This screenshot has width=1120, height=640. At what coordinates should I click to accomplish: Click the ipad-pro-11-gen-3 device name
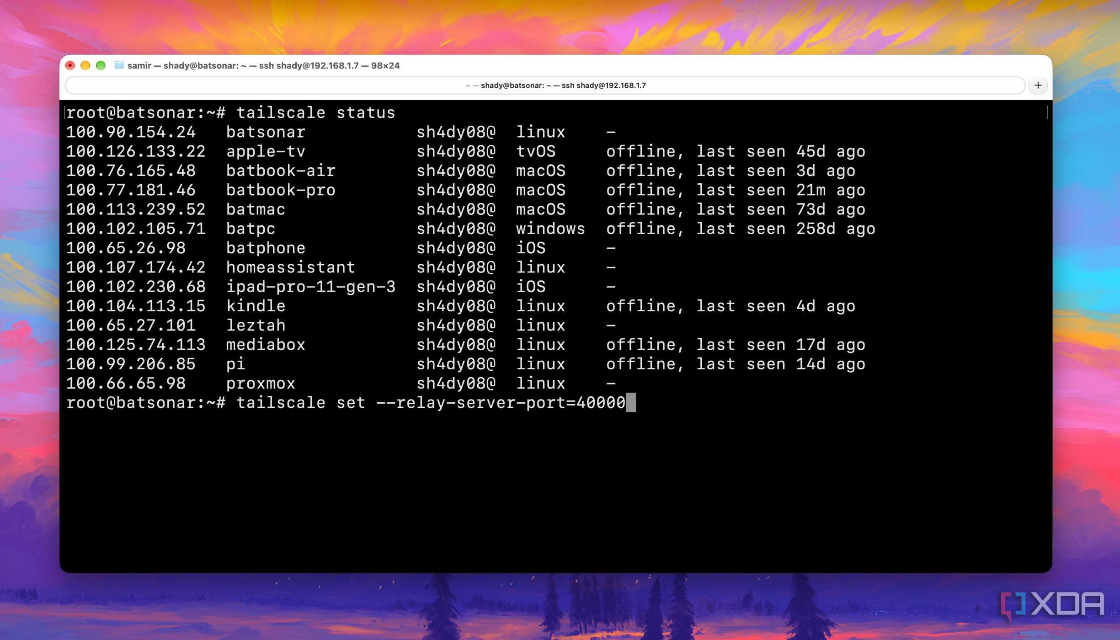point(311,287)
